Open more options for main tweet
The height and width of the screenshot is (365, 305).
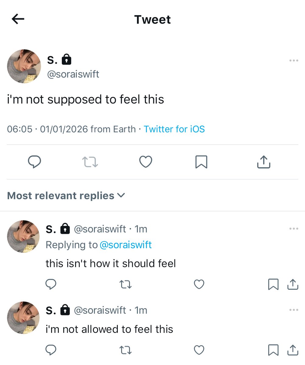point(294,61)
